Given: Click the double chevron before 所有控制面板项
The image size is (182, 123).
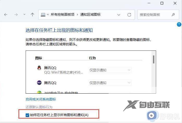Looking at the screenshot, I should (48, 15).
